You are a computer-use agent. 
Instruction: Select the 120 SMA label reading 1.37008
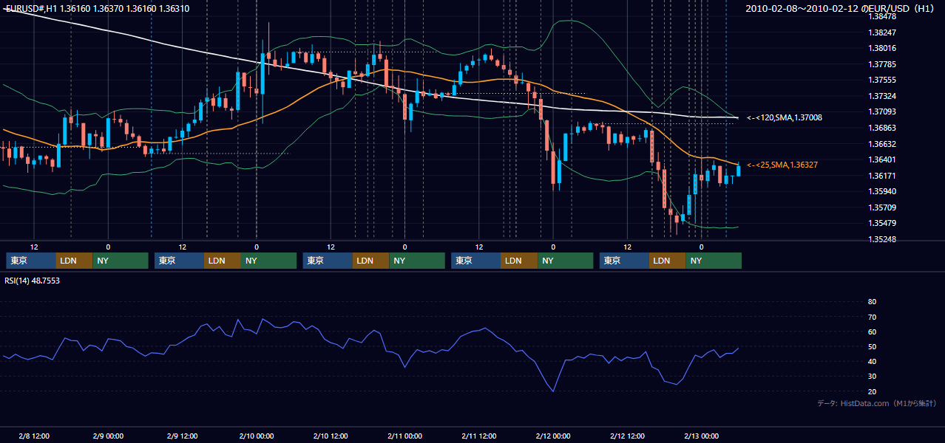pos(785,117)
